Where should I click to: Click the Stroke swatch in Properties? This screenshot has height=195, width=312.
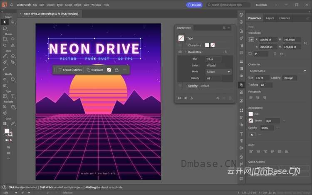[x=251, y=121]
